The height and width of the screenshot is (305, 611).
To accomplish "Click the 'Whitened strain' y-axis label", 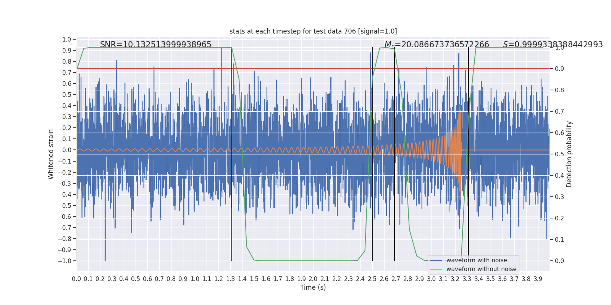I will 51,154.
